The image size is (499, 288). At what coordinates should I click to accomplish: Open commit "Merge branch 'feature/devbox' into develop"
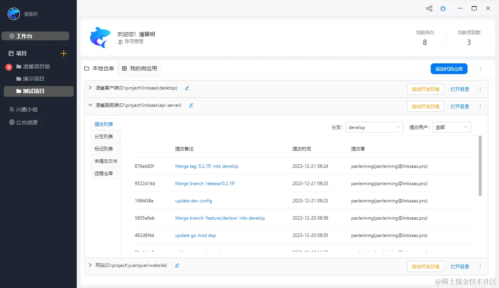coord(220,218)
